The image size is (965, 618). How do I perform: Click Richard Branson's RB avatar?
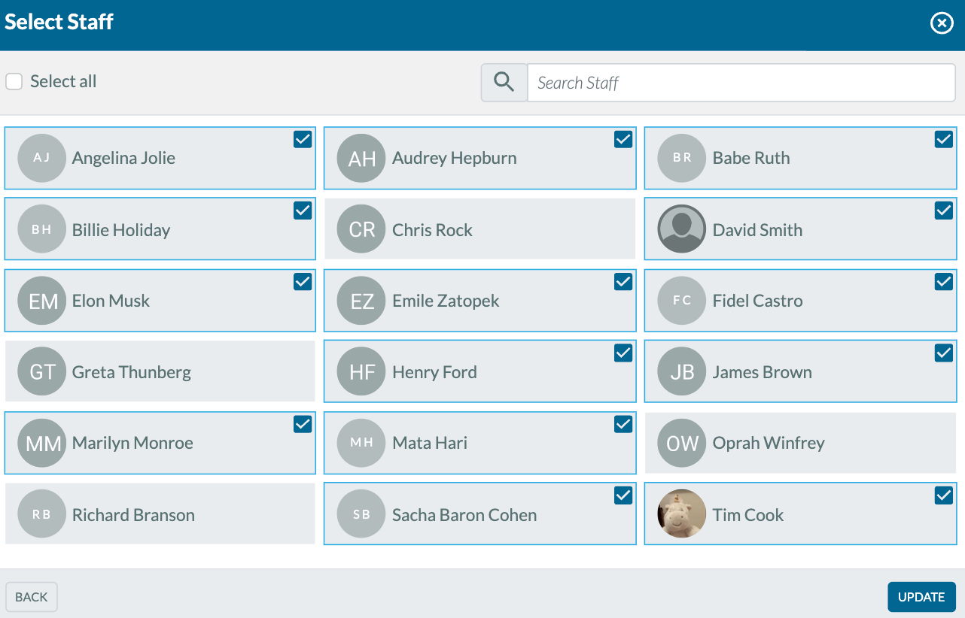(41, 514)
